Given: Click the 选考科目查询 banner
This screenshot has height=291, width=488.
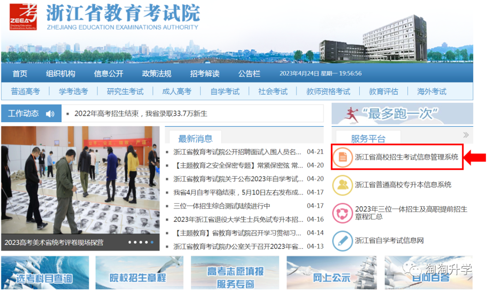Looking at the screenshot, I should (x=45, y=273).
